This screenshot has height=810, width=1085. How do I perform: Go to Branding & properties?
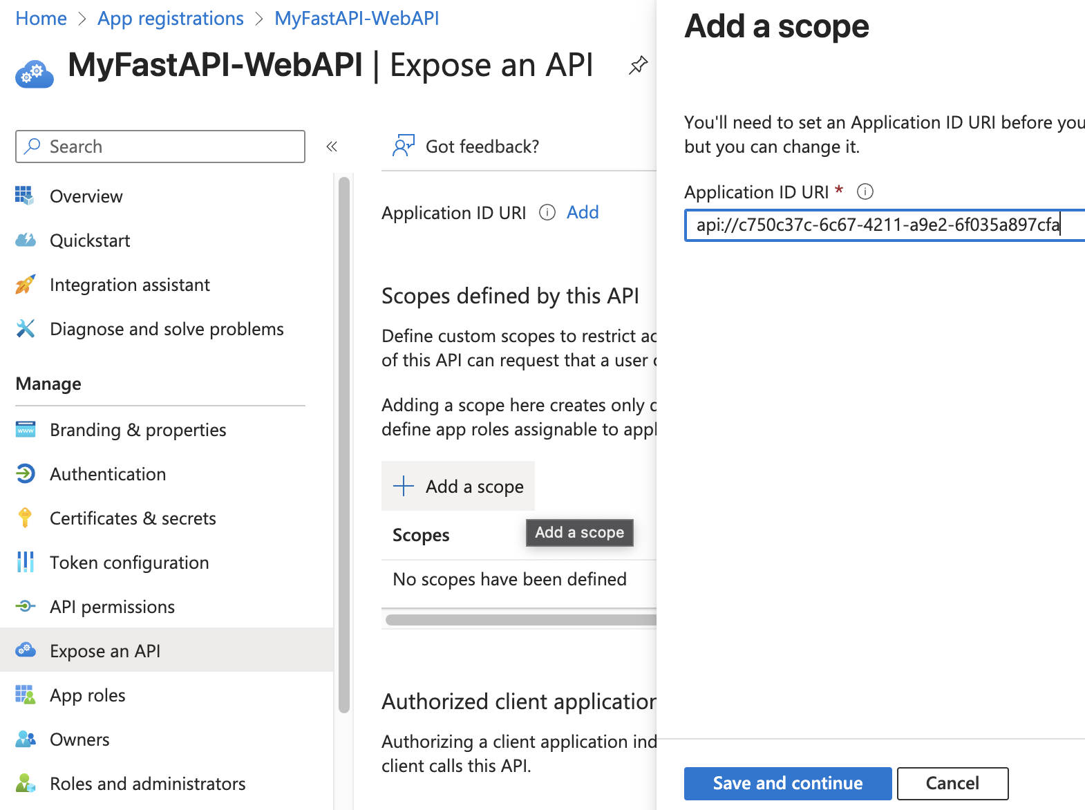[x=138, y=430]
